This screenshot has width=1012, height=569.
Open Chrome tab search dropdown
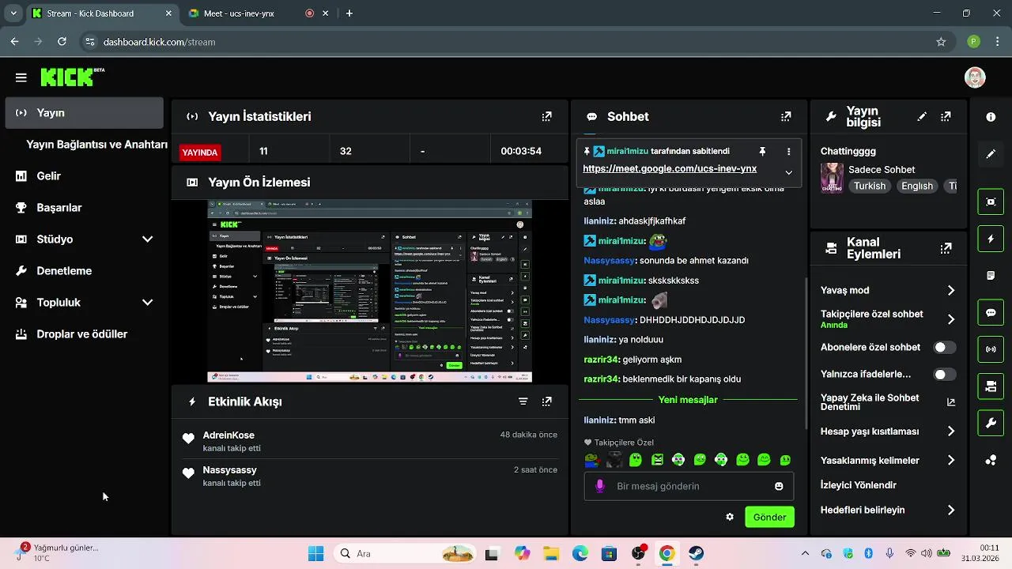pos(13,13)
